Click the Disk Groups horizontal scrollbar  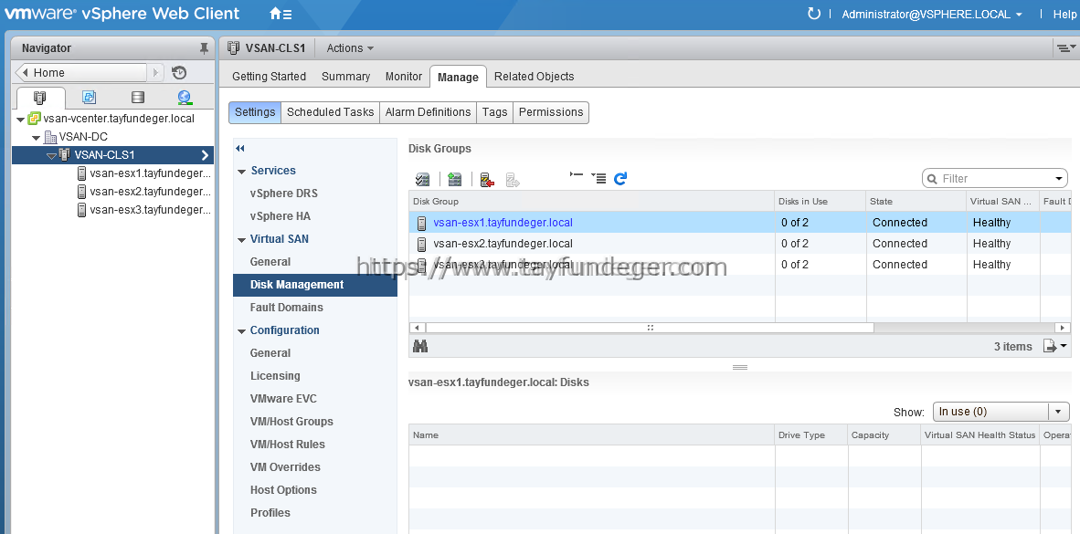650,328
